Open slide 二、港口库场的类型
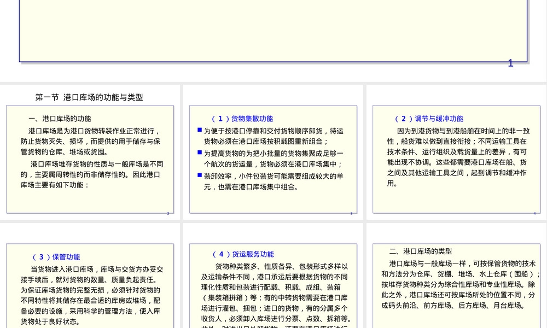 456,276
